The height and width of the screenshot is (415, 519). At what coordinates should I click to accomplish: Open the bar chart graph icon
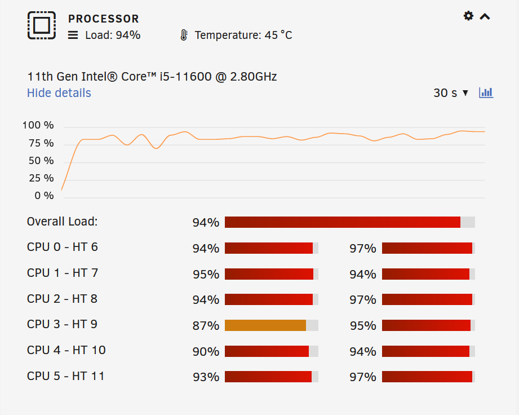coord(486,92)
